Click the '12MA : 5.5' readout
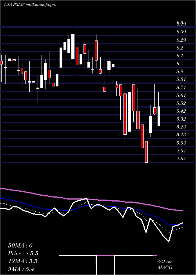 pos(23,261)
